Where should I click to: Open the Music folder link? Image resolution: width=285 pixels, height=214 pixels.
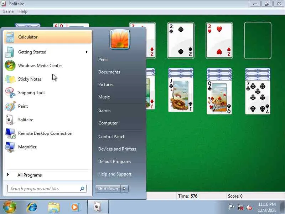tap(104, 97)
